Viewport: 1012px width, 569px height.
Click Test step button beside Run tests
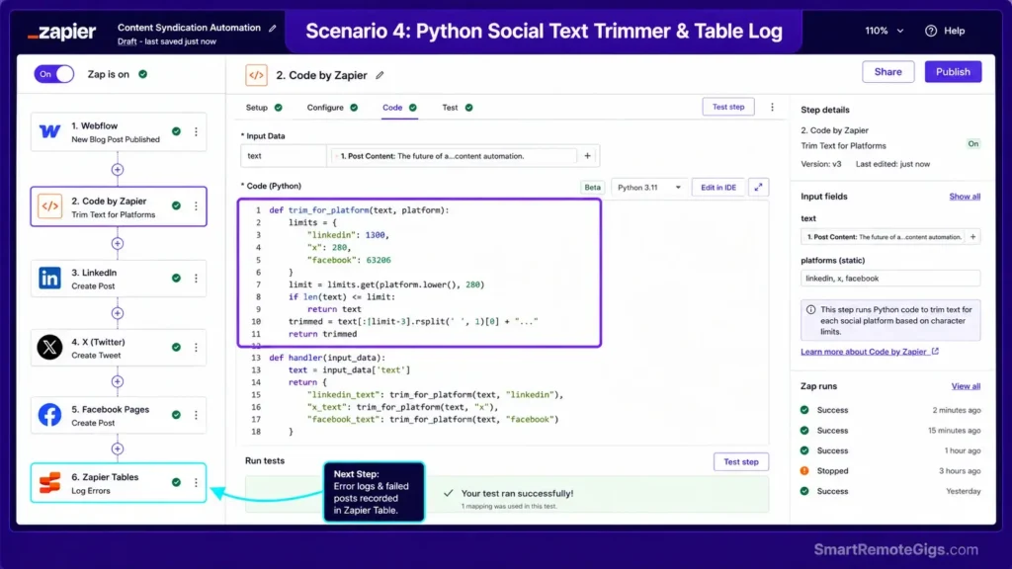(x=741, y=462)
